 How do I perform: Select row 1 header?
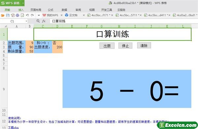(4, 34)
